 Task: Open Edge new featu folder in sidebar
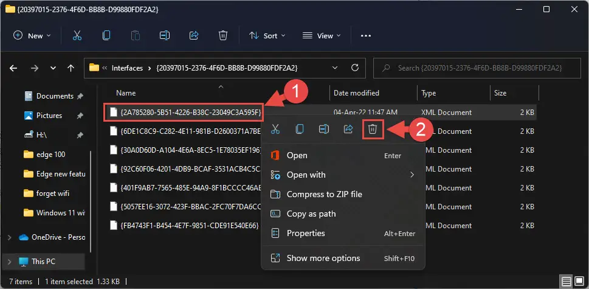coord(61,174)
